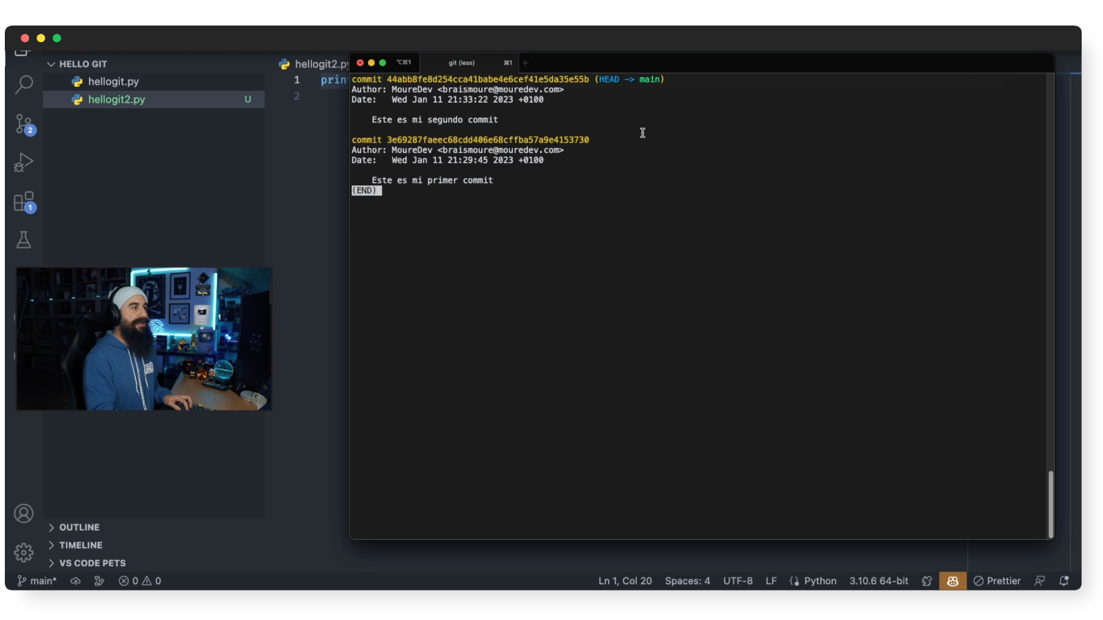1103x620 pixels.
Task: Click the hellogit2.py editor tab
Action: (314, 63)
